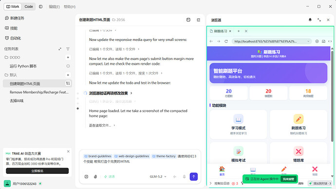336x189 pixels.
Task: Click the voice waveform icon
Action: tap(175, 176)
